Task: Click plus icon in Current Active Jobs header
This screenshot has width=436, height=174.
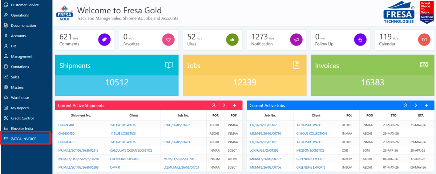Action: 426,105
